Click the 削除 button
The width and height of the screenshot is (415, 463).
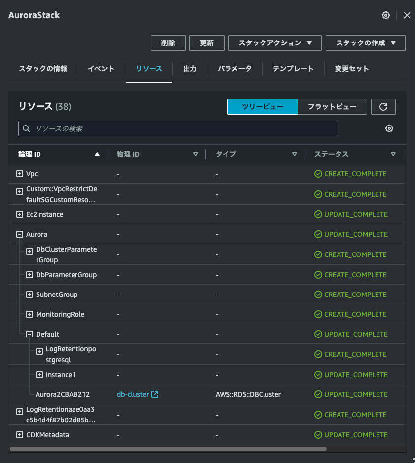pos(168,43)
